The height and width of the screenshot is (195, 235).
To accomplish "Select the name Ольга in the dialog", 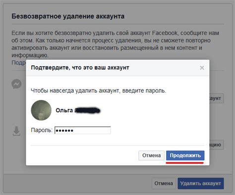I will [x=64, y=110].
